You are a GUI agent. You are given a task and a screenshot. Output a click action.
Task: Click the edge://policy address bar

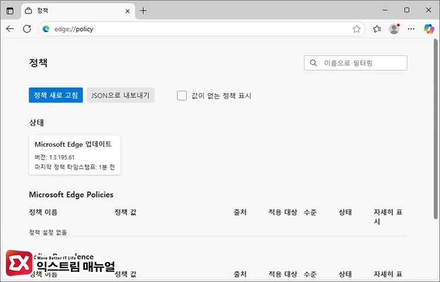click(202, 29)
